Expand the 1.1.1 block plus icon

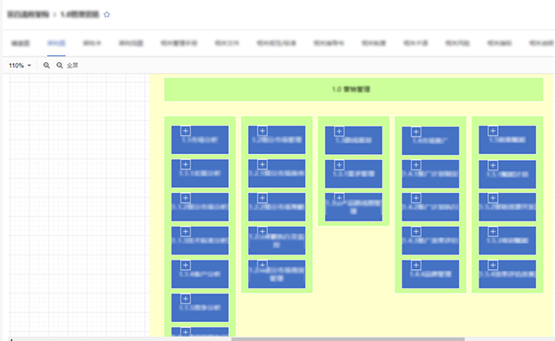(x=186, y=164)
